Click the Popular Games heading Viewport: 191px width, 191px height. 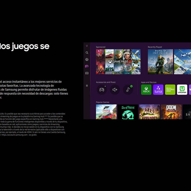[102, 102]
